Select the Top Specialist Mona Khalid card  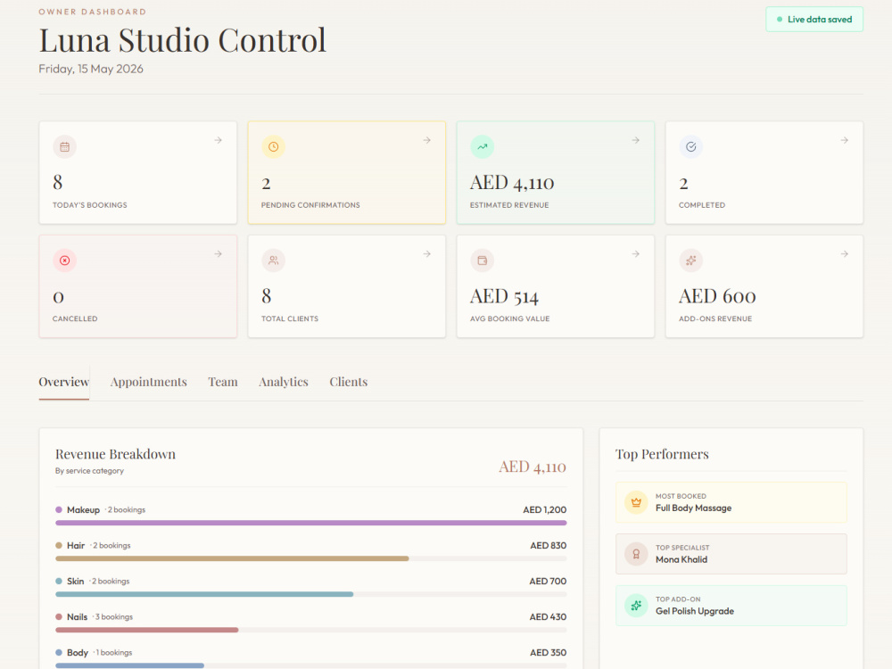tap(731, 554)
